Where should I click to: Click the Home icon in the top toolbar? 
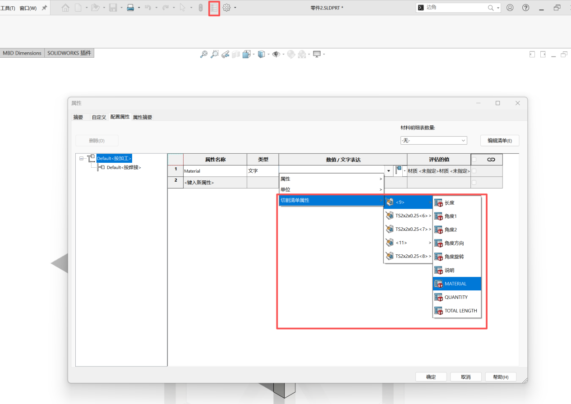65,8
